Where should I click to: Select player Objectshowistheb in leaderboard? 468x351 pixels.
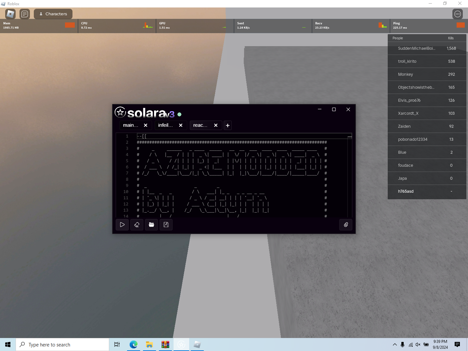coord(427,87)
